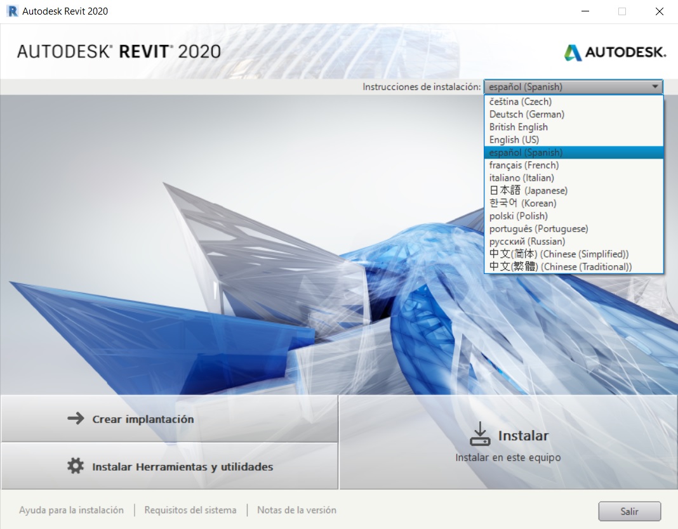The image size is (678, 529).
Task: Minimize the Autodesk Revit 2020 window
Action: tap(585, 11)
